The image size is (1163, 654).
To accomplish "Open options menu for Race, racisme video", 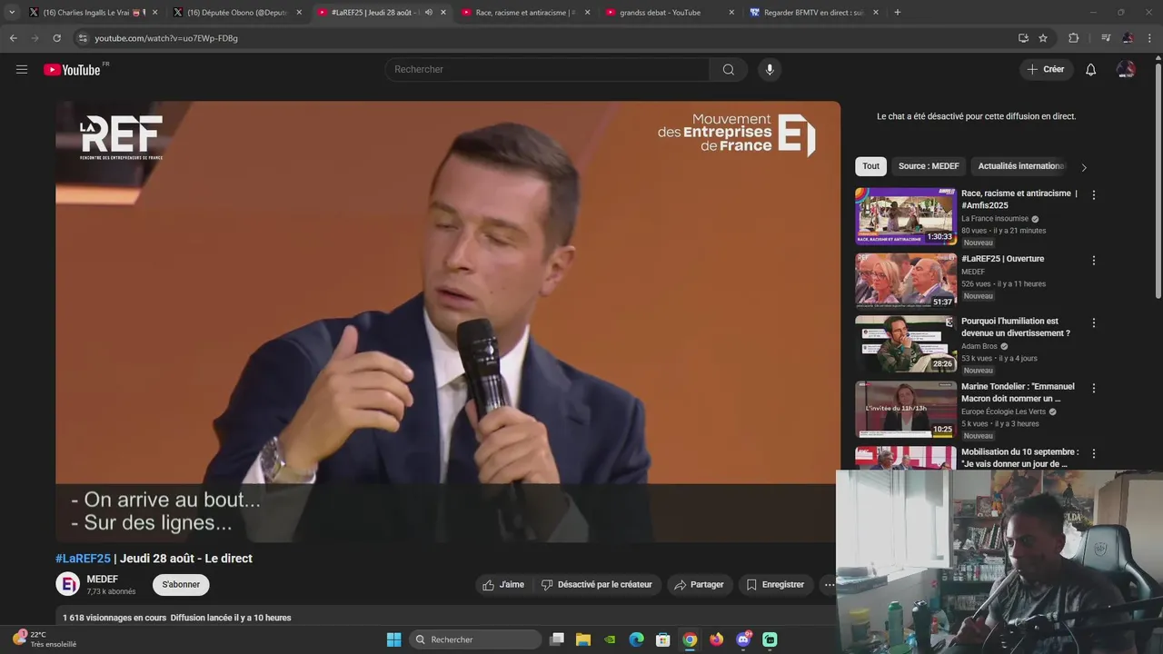I will (x=1093, y=195).
